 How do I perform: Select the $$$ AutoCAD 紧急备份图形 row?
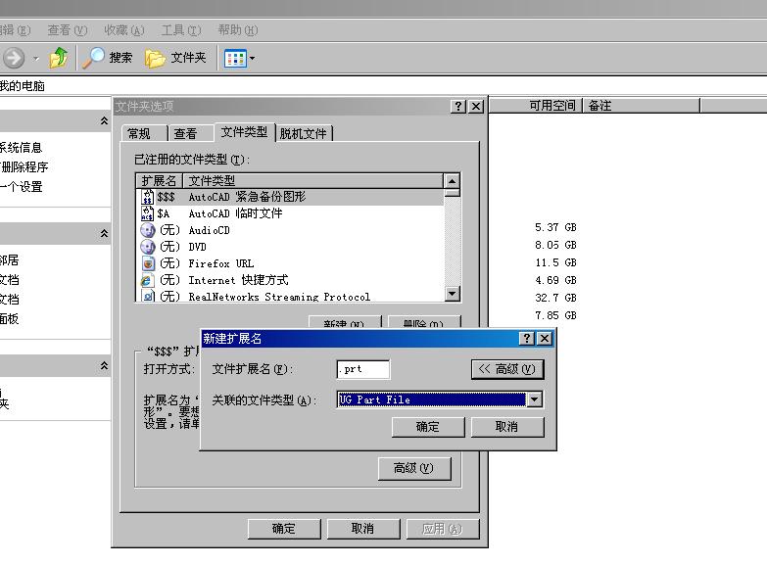point(290,197)
